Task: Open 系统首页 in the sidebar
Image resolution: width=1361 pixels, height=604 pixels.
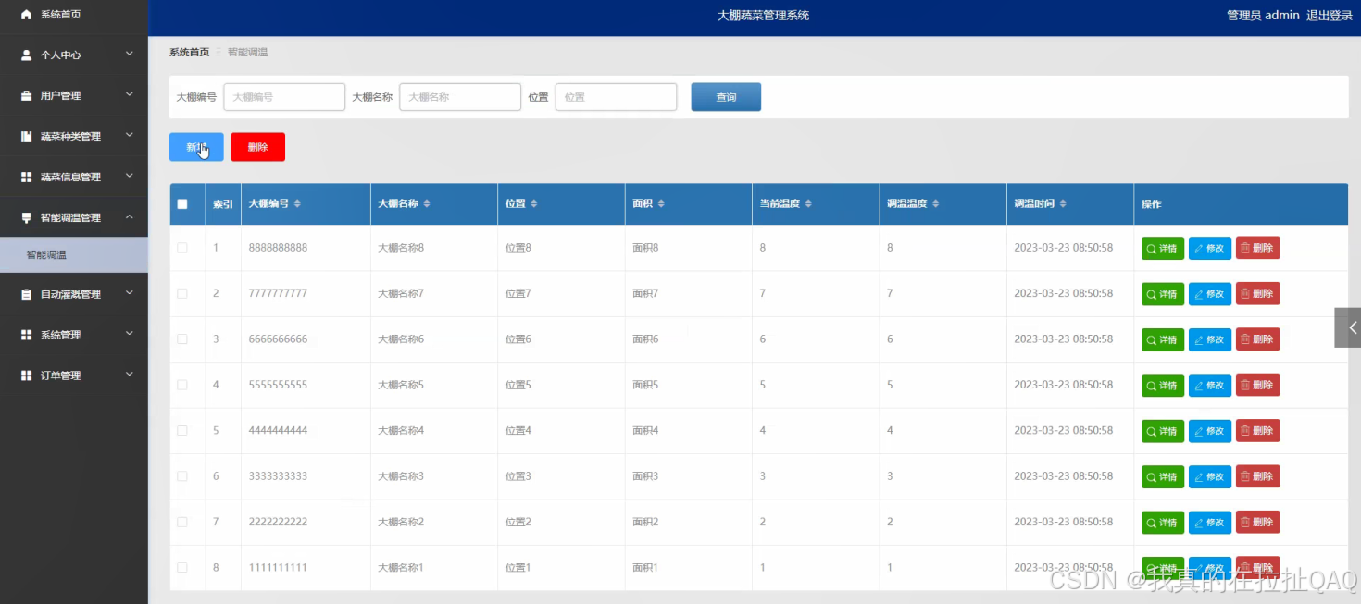Action: point(74,15)
